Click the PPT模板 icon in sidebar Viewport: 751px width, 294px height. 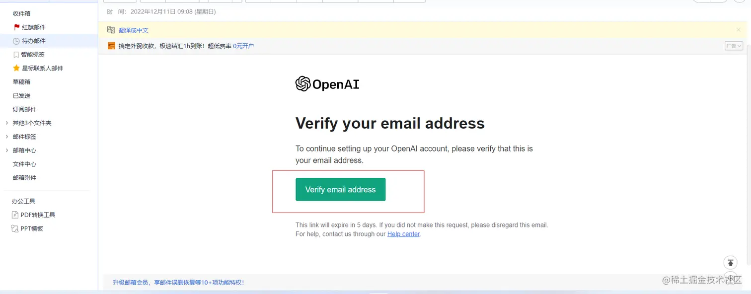coord(15,228)
